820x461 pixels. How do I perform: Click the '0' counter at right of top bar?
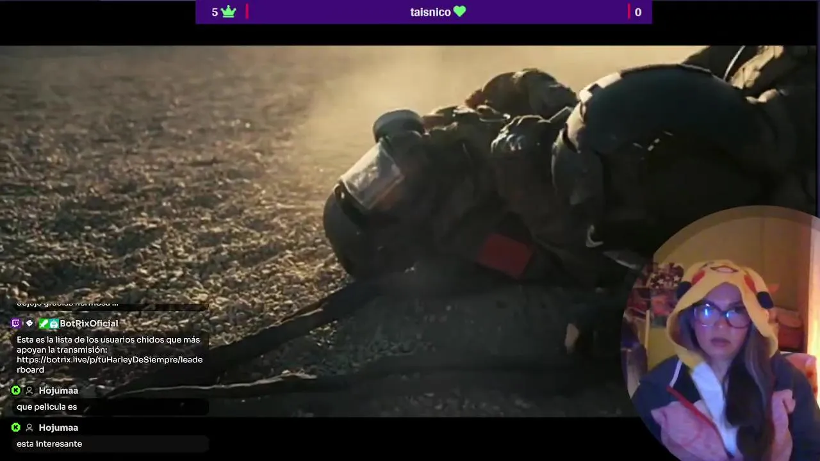637,12
